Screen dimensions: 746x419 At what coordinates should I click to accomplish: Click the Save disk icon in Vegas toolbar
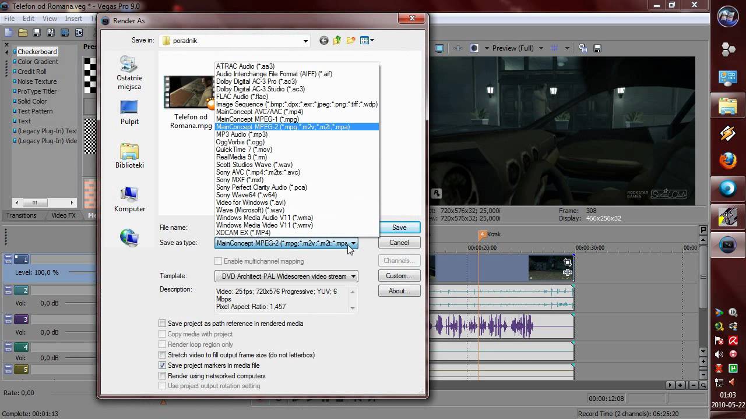(x=37, y=33)
